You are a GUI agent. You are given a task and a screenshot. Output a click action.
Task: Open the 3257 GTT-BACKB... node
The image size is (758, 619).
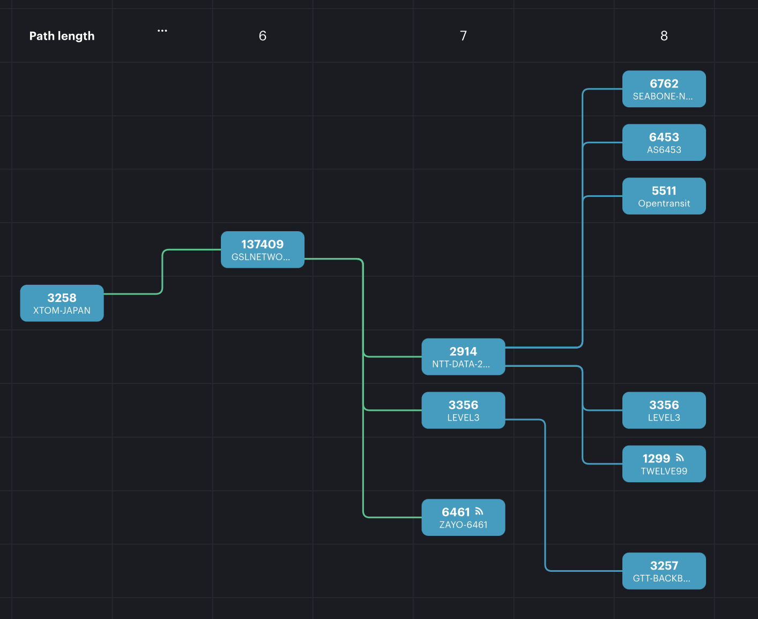coord(664,571)
